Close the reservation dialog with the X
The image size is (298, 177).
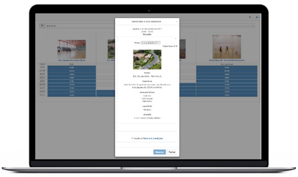[x=176, y=22]
